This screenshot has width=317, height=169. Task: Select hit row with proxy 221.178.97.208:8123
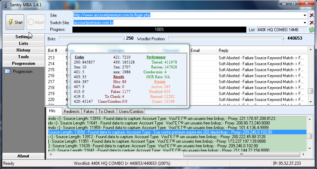pos(177,119)
